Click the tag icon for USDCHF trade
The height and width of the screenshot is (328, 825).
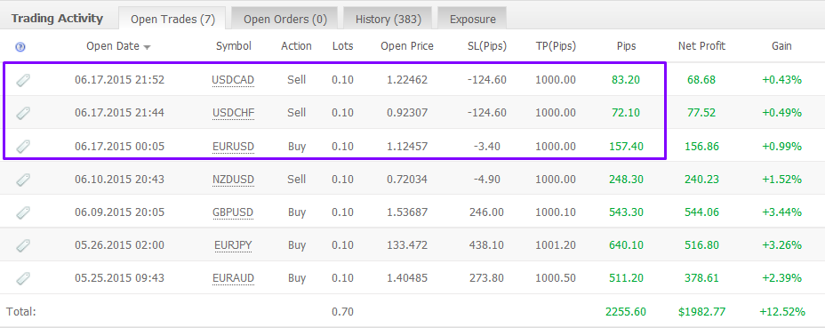(x=23, y=113)
